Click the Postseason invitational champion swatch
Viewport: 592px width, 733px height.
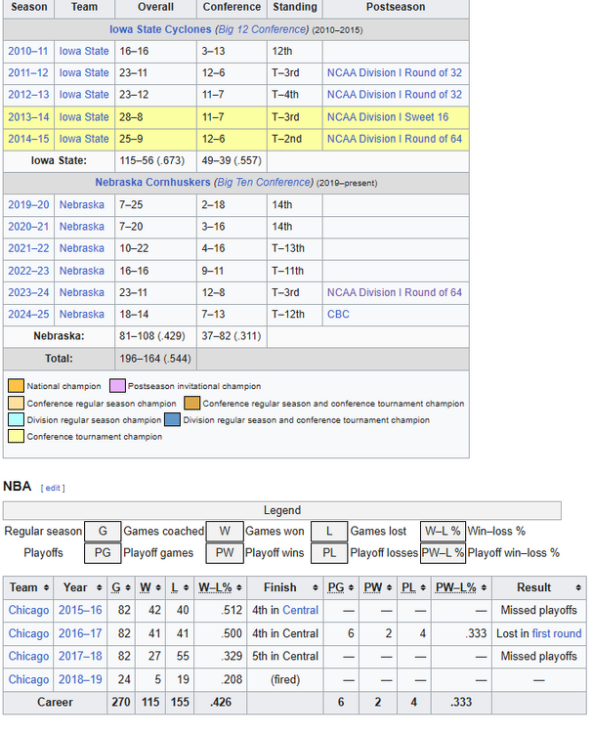point(117,386)
